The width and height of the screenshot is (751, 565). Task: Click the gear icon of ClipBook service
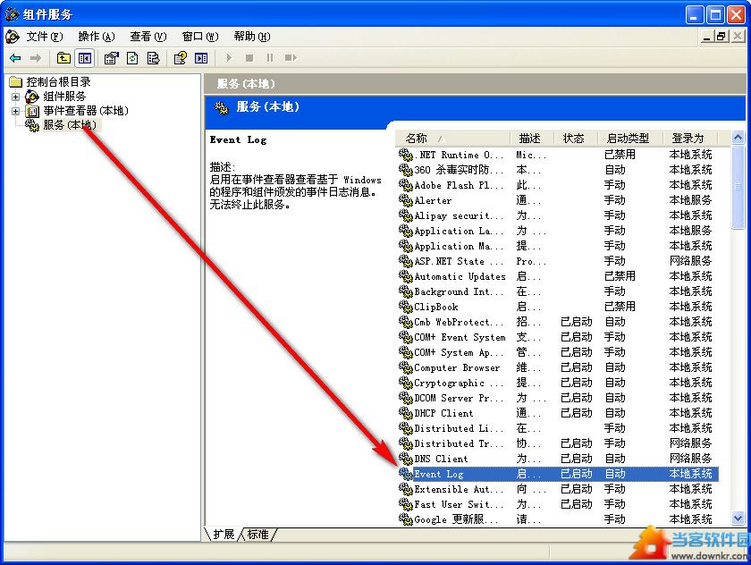(x=406, y=307)
